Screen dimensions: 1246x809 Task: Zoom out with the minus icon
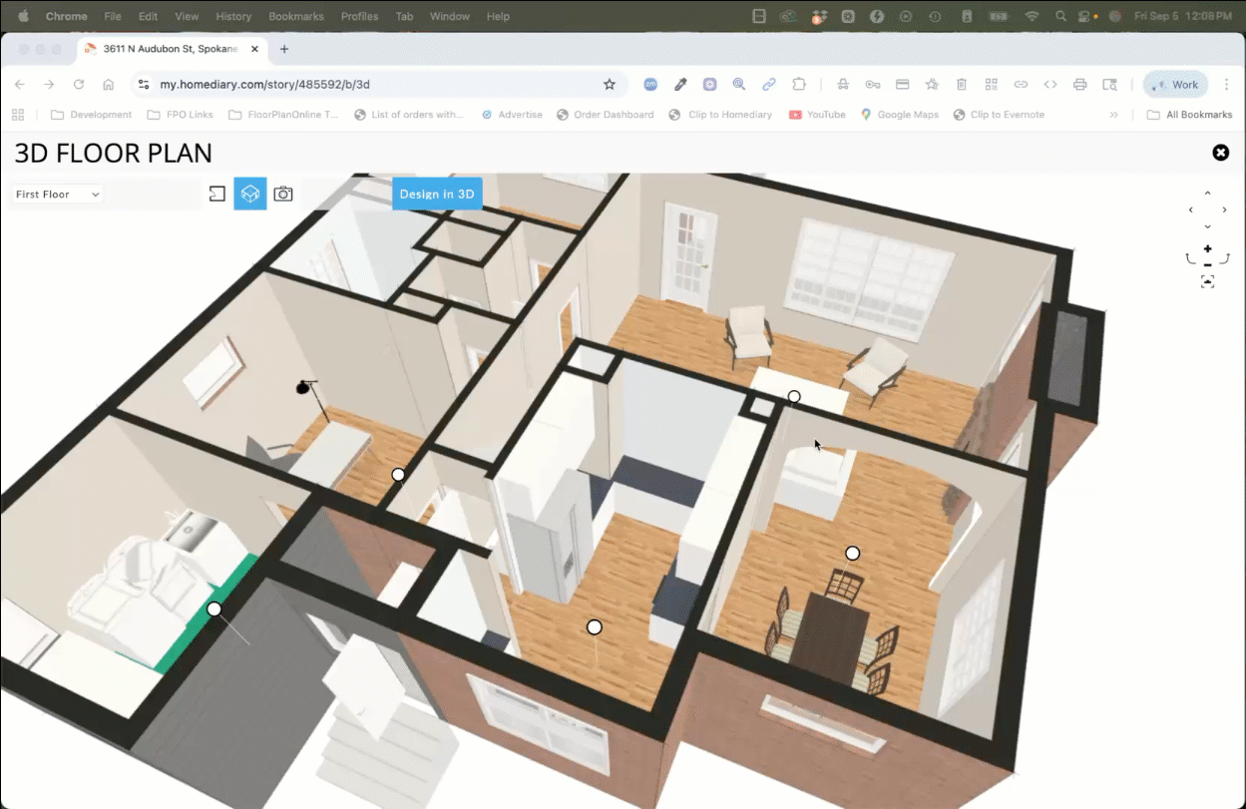click(x=1207, y=264)
